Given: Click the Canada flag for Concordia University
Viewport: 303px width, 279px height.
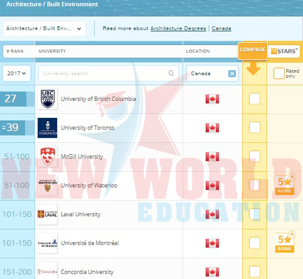Looking at the screenshot, I should click(212, 272).
